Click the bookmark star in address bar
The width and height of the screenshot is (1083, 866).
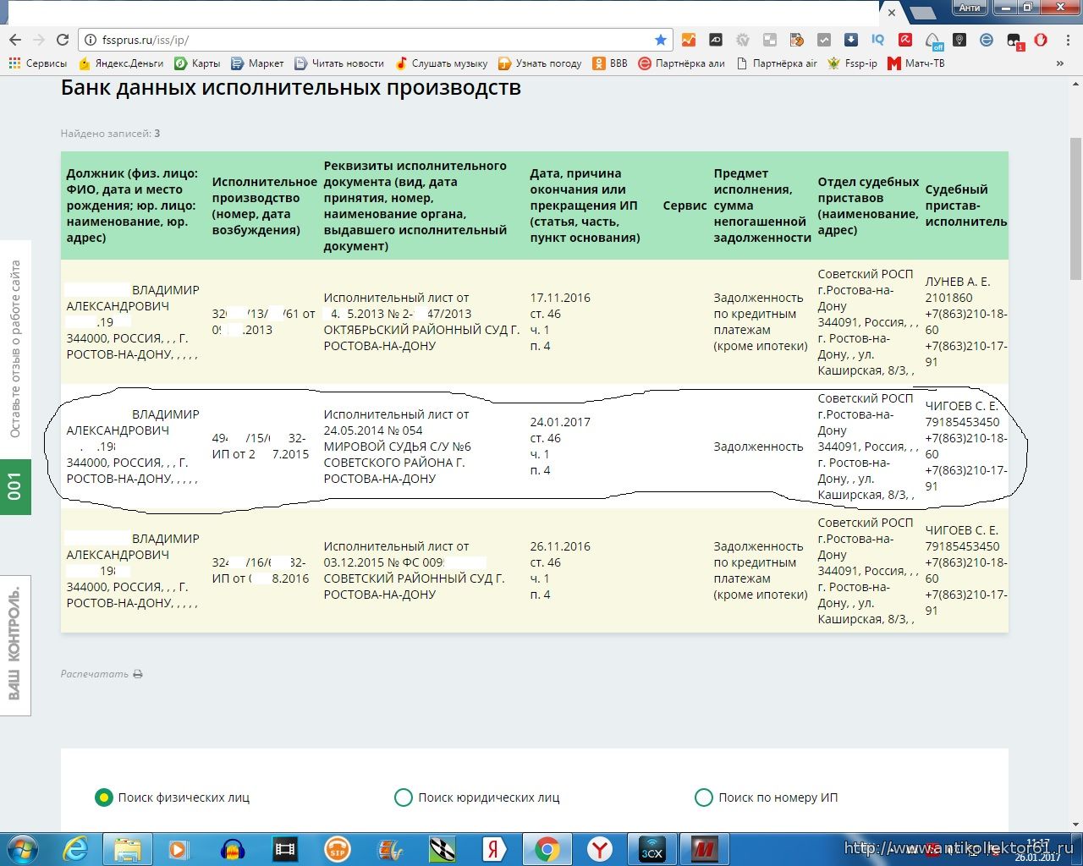[x=661, y=40]
